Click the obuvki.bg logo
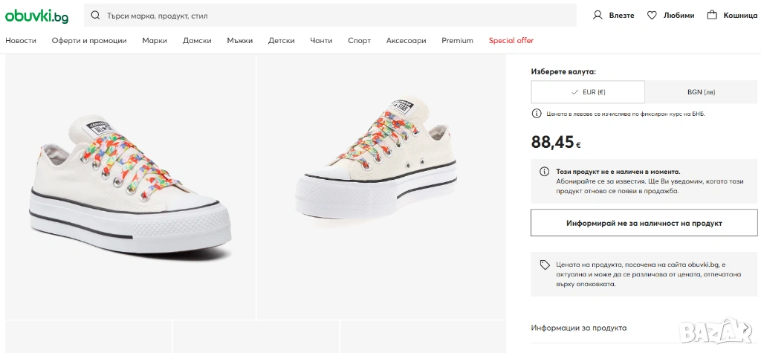The width and height of the screenshot is (761, 353). point(37,16)
